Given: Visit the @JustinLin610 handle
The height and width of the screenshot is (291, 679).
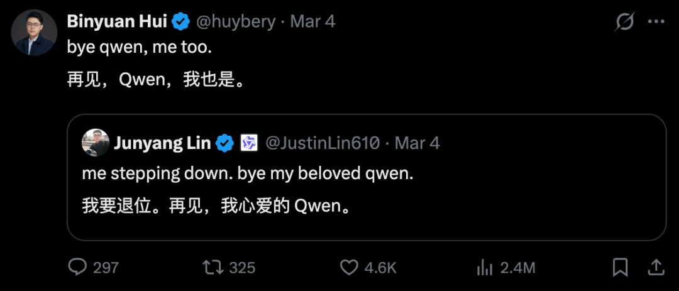Looking at the screenshot, I should coord(323,143).
